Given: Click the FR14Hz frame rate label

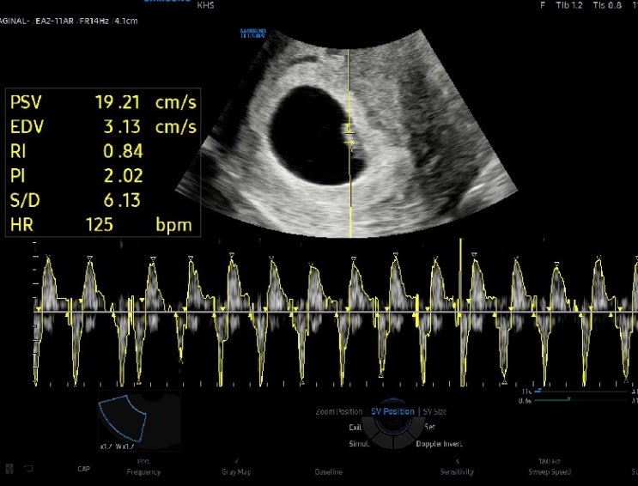Looking at the screenshot, I should pyautogui.click(x=94, y=21).
